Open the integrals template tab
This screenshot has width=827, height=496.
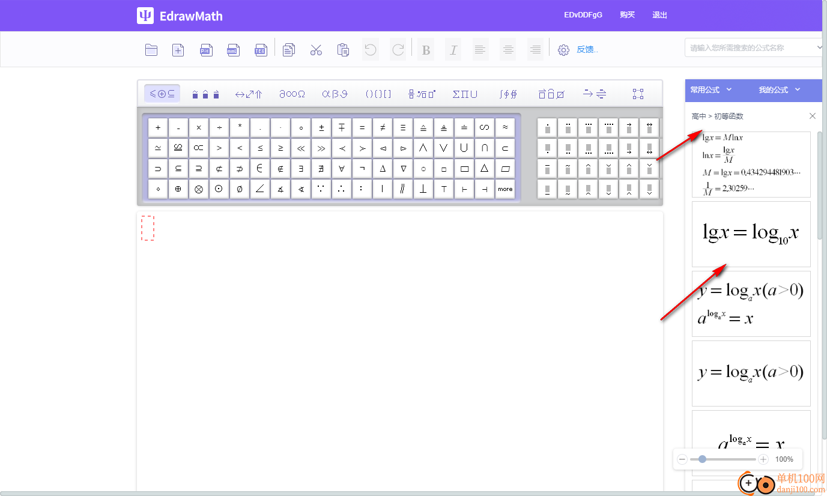click(508, 94)
